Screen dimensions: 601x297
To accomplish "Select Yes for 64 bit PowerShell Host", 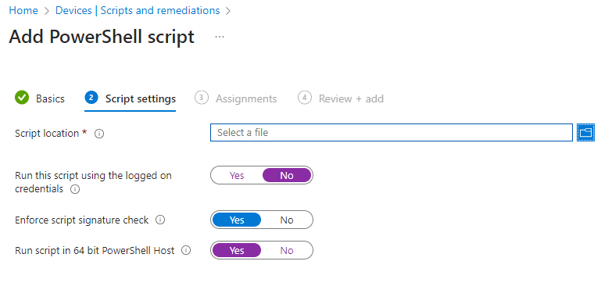I will pyautogui.click(x=237, y=251).
